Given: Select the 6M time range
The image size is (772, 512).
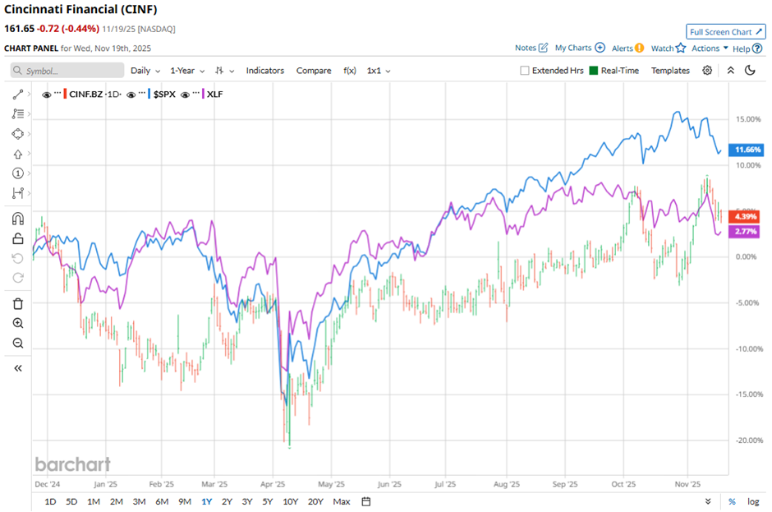Looking at the screenshot, I should 162,501.
